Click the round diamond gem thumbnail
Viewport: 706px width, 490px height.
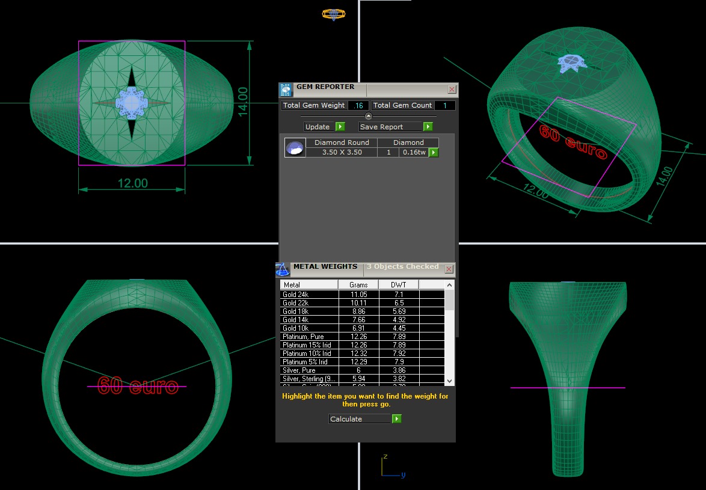[295, 148]
